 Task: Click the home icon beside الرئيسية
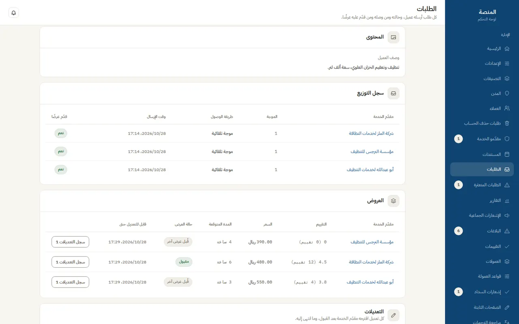pyautogui.click(x=507, y=49)
